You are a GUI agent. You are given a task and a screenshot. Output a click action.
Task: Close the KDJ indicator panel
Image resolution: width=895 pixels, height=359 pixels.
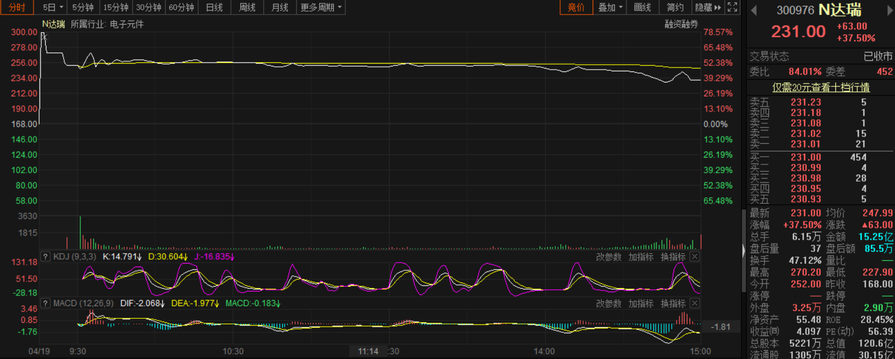(x=695, y=256)
